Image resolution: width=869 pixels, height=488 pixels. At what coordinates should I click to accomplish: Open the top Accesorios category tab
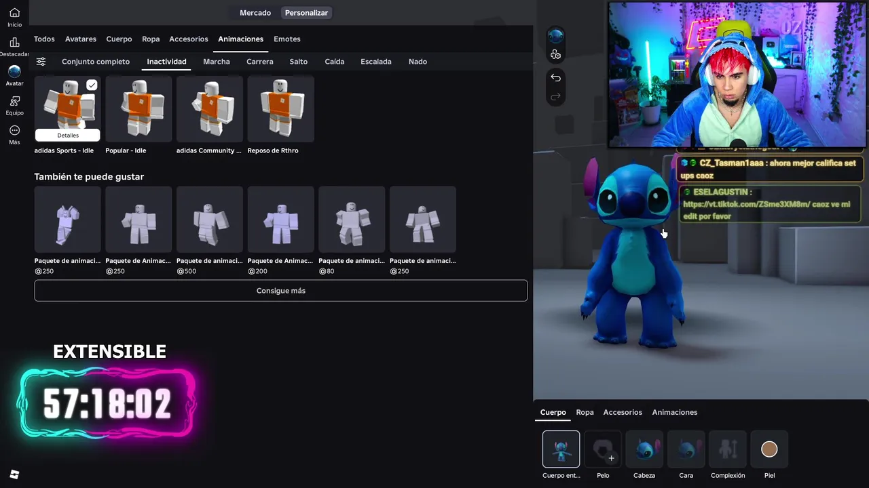(189, 39)
